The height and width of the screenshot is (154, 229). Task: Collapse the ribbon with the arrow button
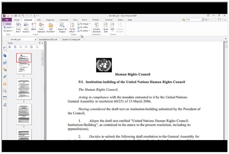point(225,19)
